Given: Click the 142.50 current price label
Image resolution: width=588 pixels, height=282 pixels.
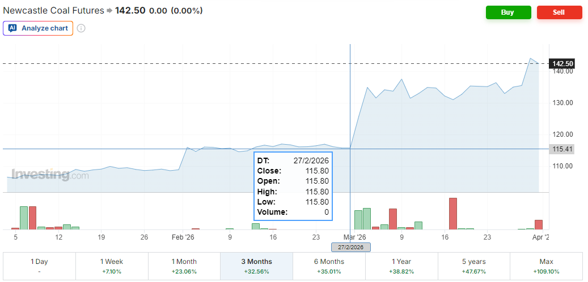Looking at the screenshot, I should 562,64.
